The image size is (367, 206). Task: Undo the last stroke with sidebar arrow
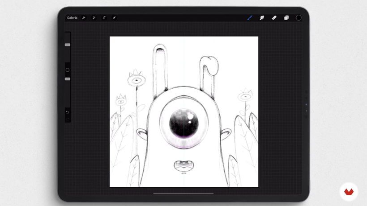coord(68,112)
